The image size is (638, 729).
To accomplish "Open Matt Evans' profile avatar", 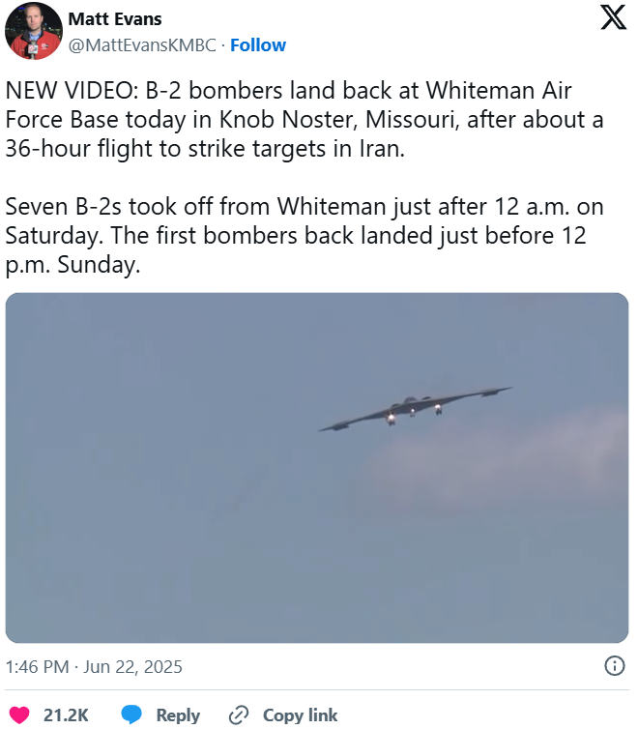I will pyautogui.click(x=34, y=31).
